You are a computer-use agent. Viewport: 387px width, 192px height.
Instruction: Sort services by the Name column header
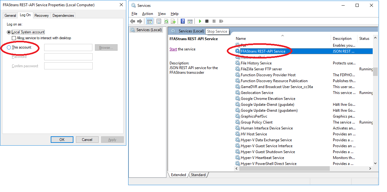(282, 38)
